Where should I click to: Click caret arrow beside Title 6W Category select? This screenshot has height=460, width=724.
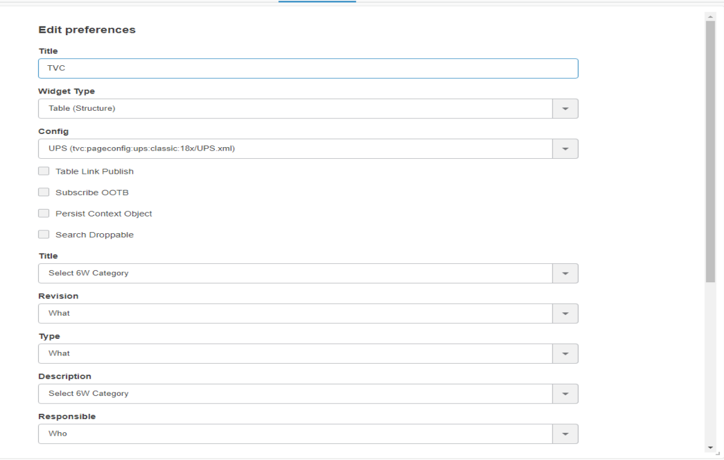click(x=565, y=274)
